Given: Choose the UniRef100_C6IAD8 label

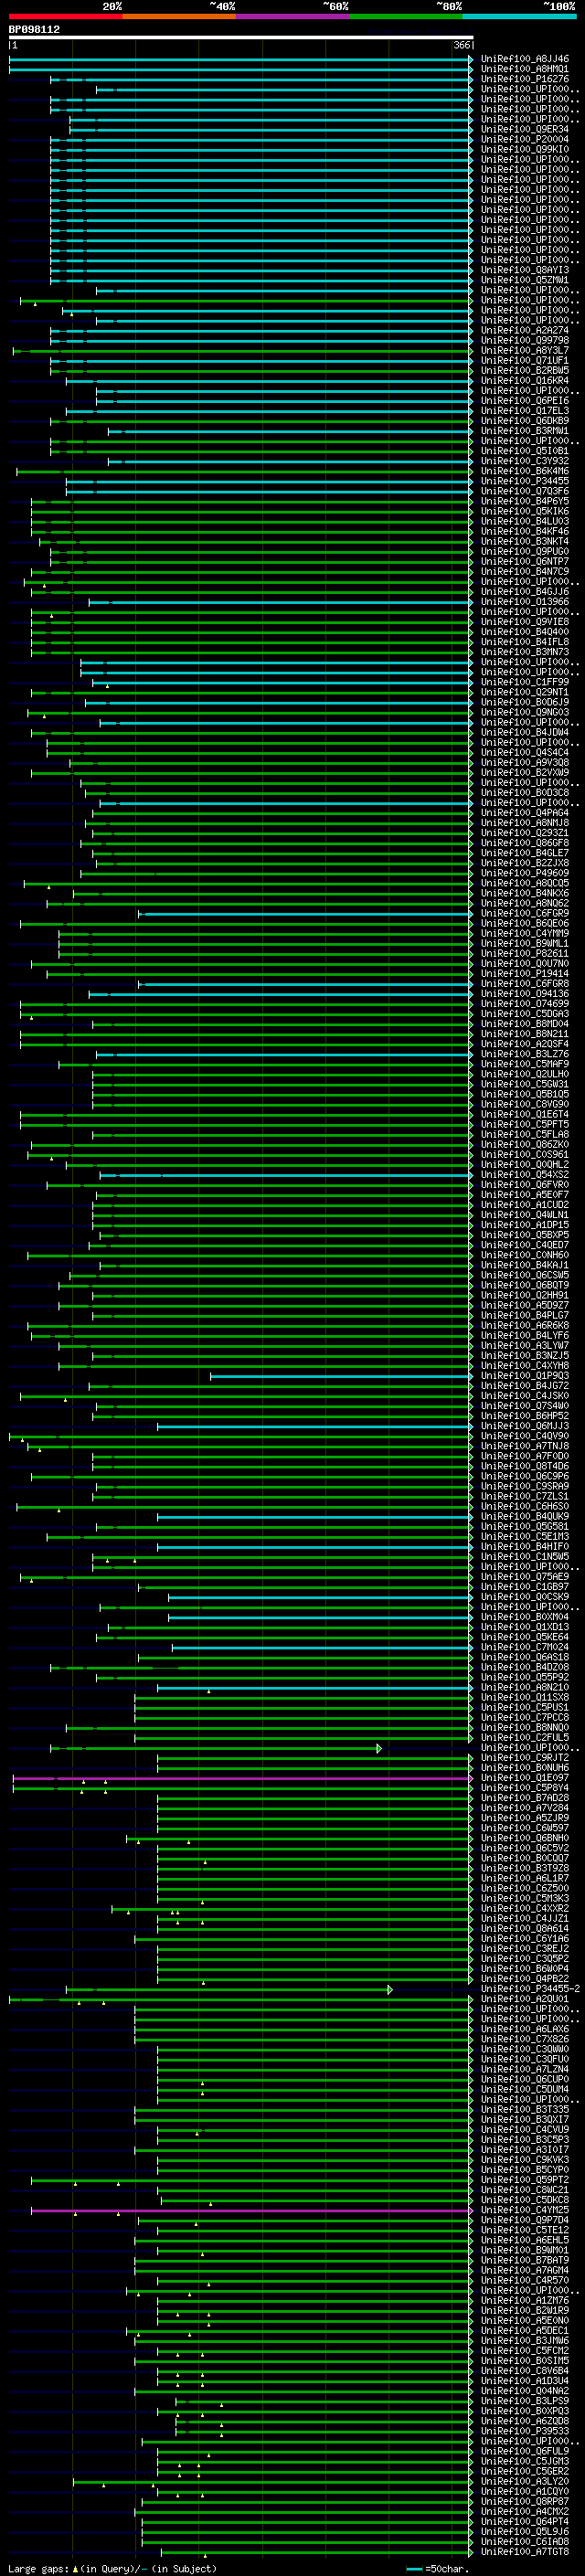Looking at the screenshot, I should [x=524, y=2541].
